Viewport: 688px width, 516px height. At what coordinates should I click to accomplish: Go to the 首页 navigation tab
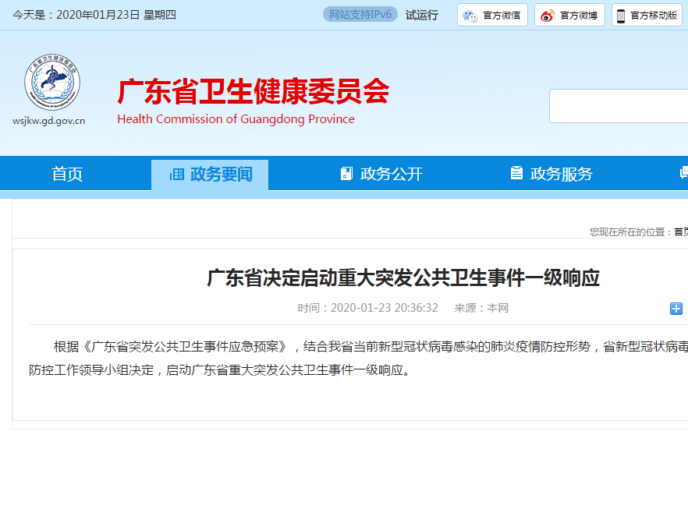pyautogui.click(x=67, y=174)
